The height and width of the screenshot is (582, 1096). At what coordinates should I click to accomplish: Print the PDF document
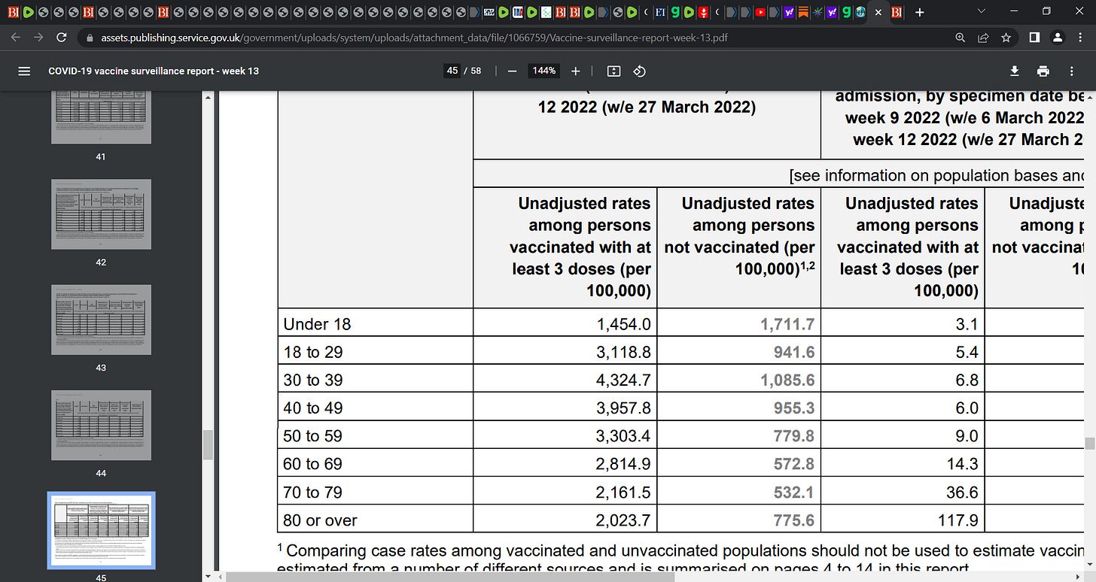click(x=1043, y=71)
